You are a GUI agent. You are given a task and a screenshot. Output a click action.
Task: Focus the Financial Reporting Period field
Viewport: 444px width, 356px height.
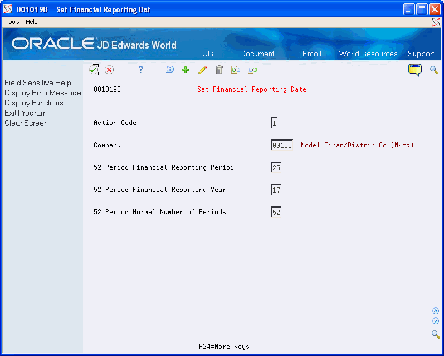pos(276,167)
